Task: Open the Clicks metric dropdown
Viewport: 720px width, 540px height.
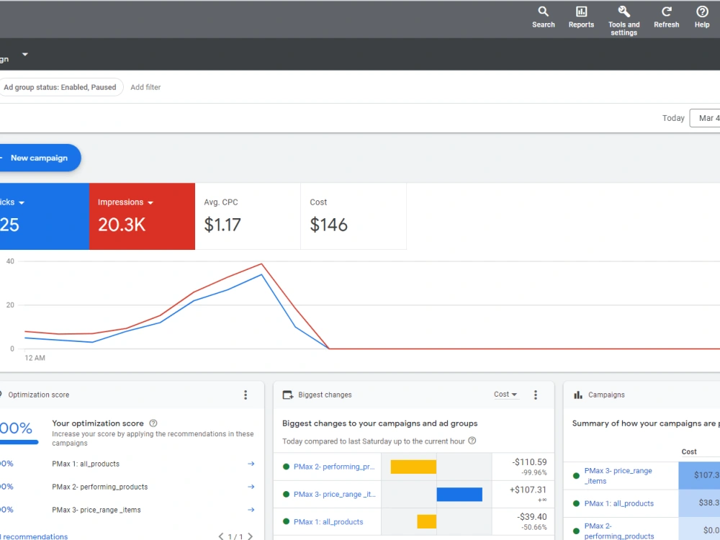Action: (x=22, y=202)
